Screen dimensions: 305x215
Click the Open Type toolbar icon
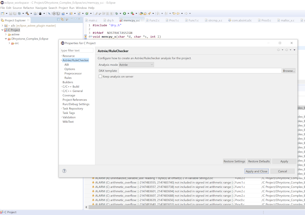point(141,13)
